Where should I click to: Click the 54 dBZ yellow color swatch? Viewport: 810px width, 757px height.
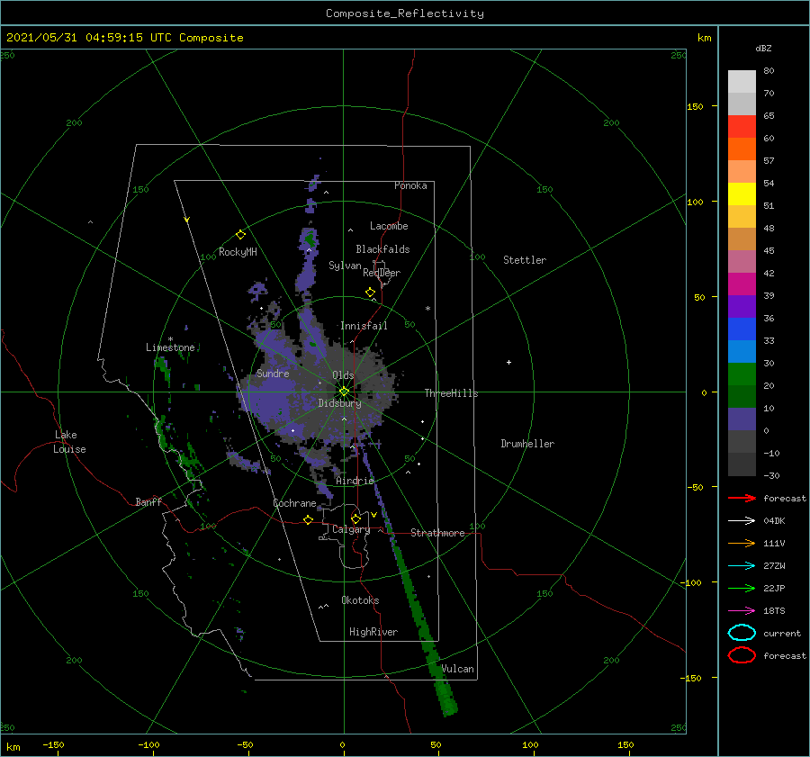pyautogui.click(x=742, y=194)
